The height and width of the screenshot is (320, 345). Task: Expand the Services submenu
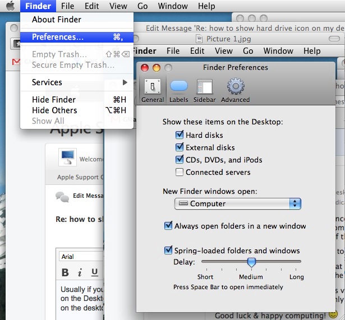[77, 82]
